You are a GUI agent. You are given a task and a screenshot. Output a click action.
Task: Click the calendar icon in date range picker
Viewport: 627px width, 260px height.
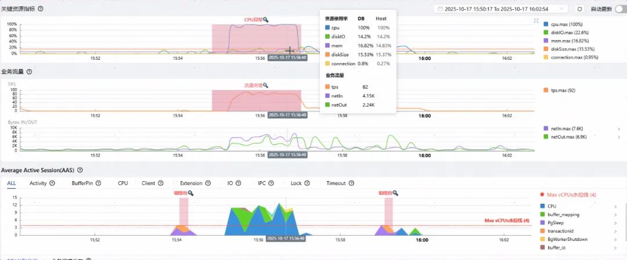(440, 9)
